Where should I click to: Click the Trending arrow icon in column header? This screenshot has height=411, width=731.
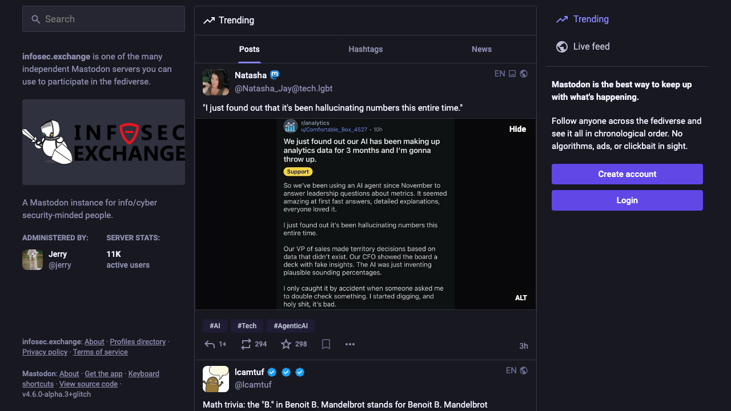pos(209,21)
